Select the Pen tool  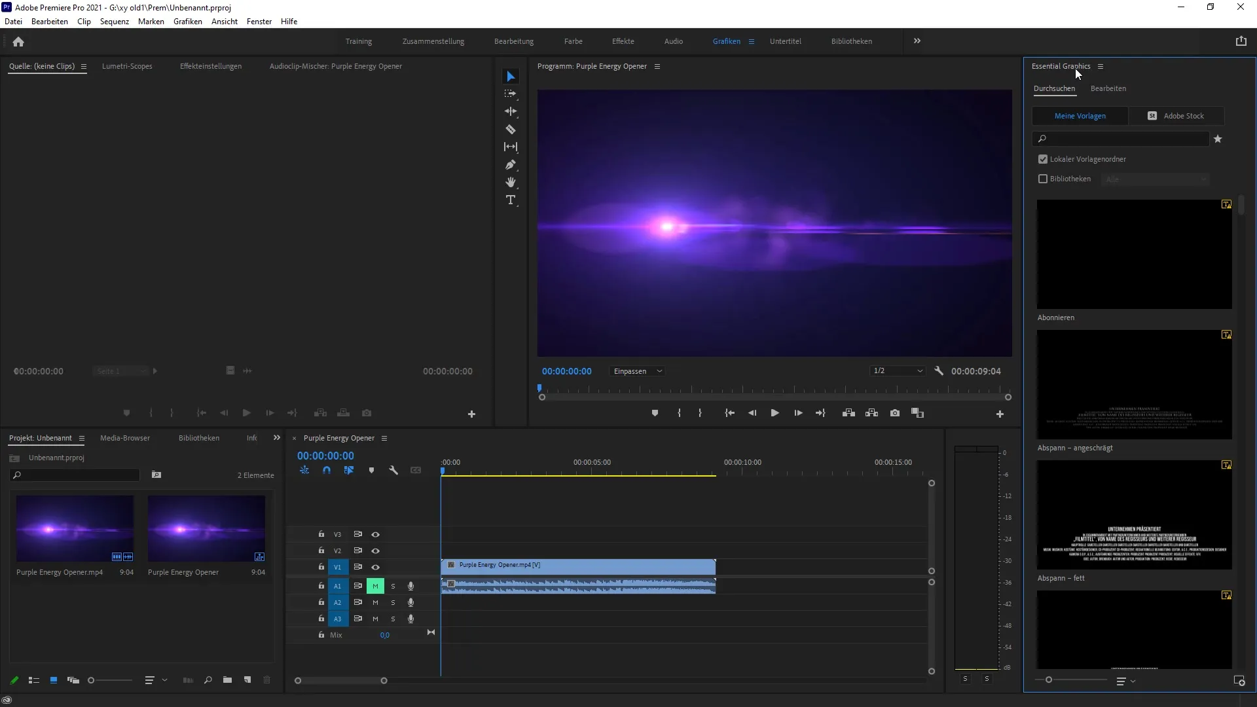511,165
